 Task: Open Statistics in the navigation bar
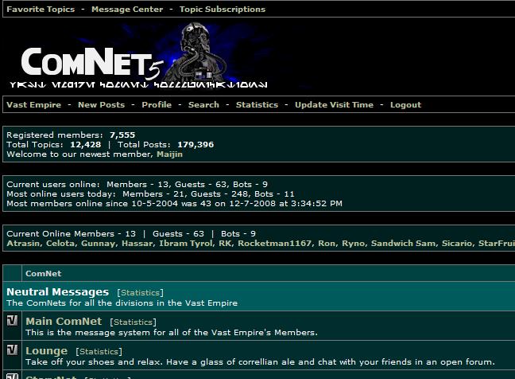click(257, 104)
